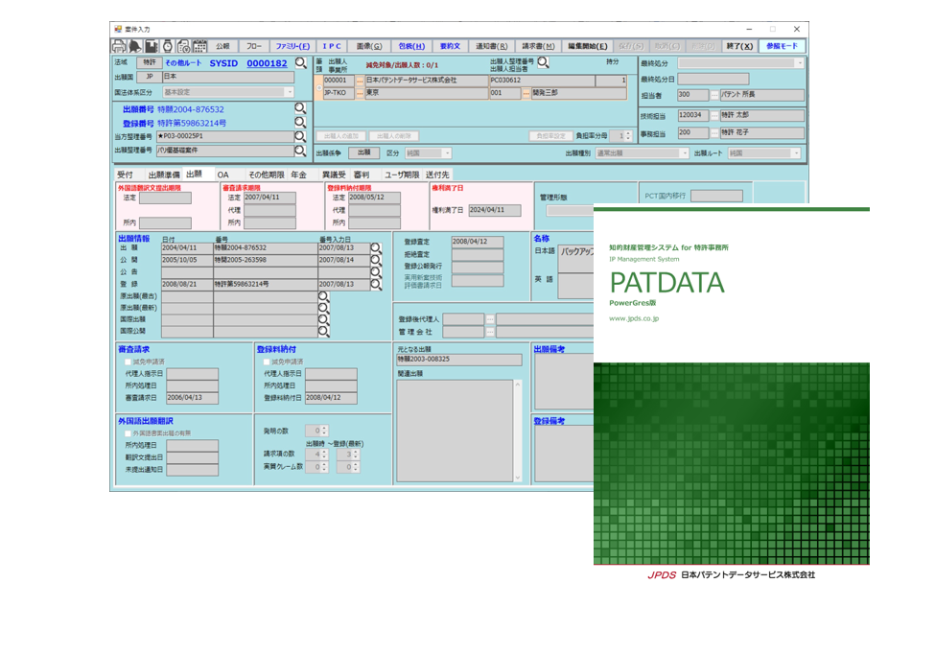Click the 公報 toolbar button

tap(223, 46)
